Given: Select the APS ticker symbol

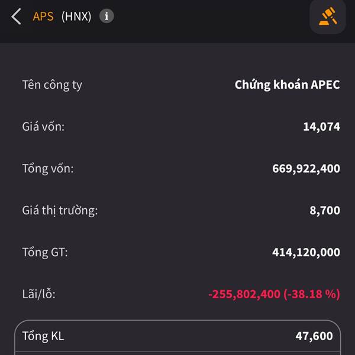Looking at the screenshot, I should point(43,17).
